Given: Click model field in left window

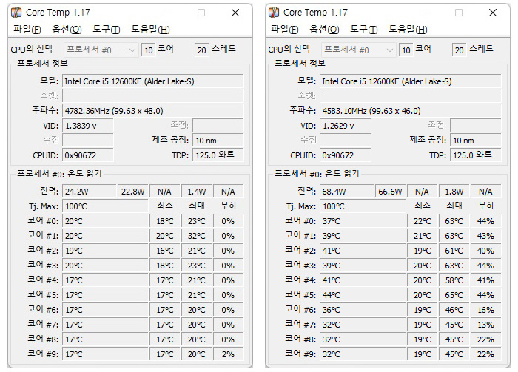Looking at the screenshot, I should tap(153, 81).
